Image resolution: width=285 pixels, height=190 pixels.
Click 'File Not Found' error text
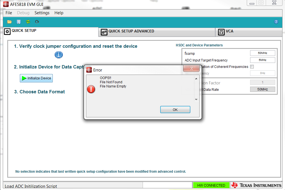pyautogui.click(x=111, y=82)
